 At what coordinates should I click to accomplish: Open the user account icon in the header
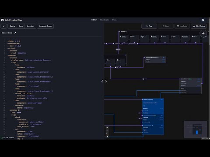(x=203, y=20)
